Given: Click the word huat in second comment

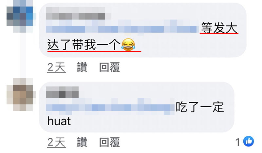Looking at the screenshot, I should click(x=59, y=121).
